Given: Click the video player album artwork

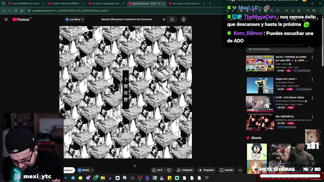Looking at the screenshot, I should (126, 92).
